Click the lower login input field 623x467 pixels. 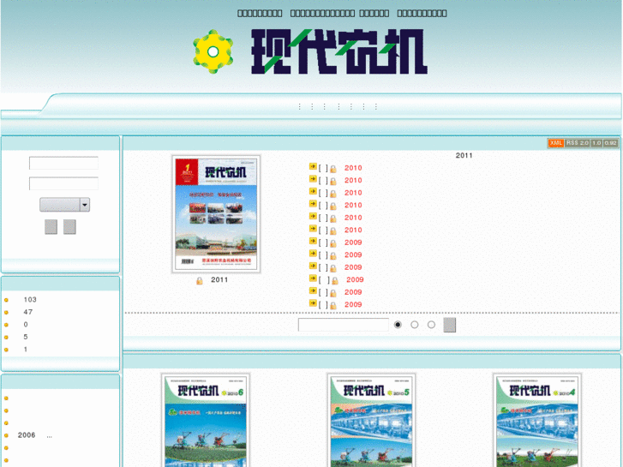click(63, 183)
